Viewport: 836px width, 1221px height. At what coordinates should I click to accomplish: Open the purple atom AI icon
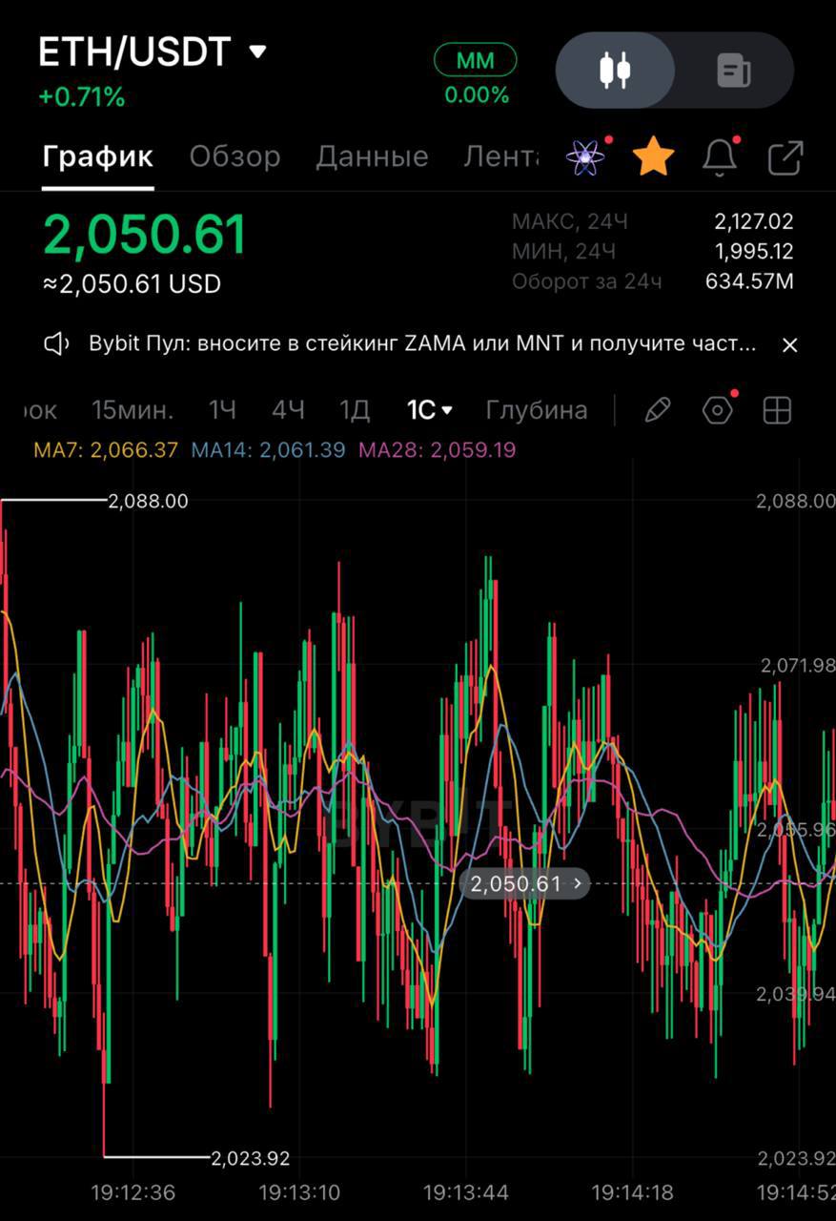(585, 157)
